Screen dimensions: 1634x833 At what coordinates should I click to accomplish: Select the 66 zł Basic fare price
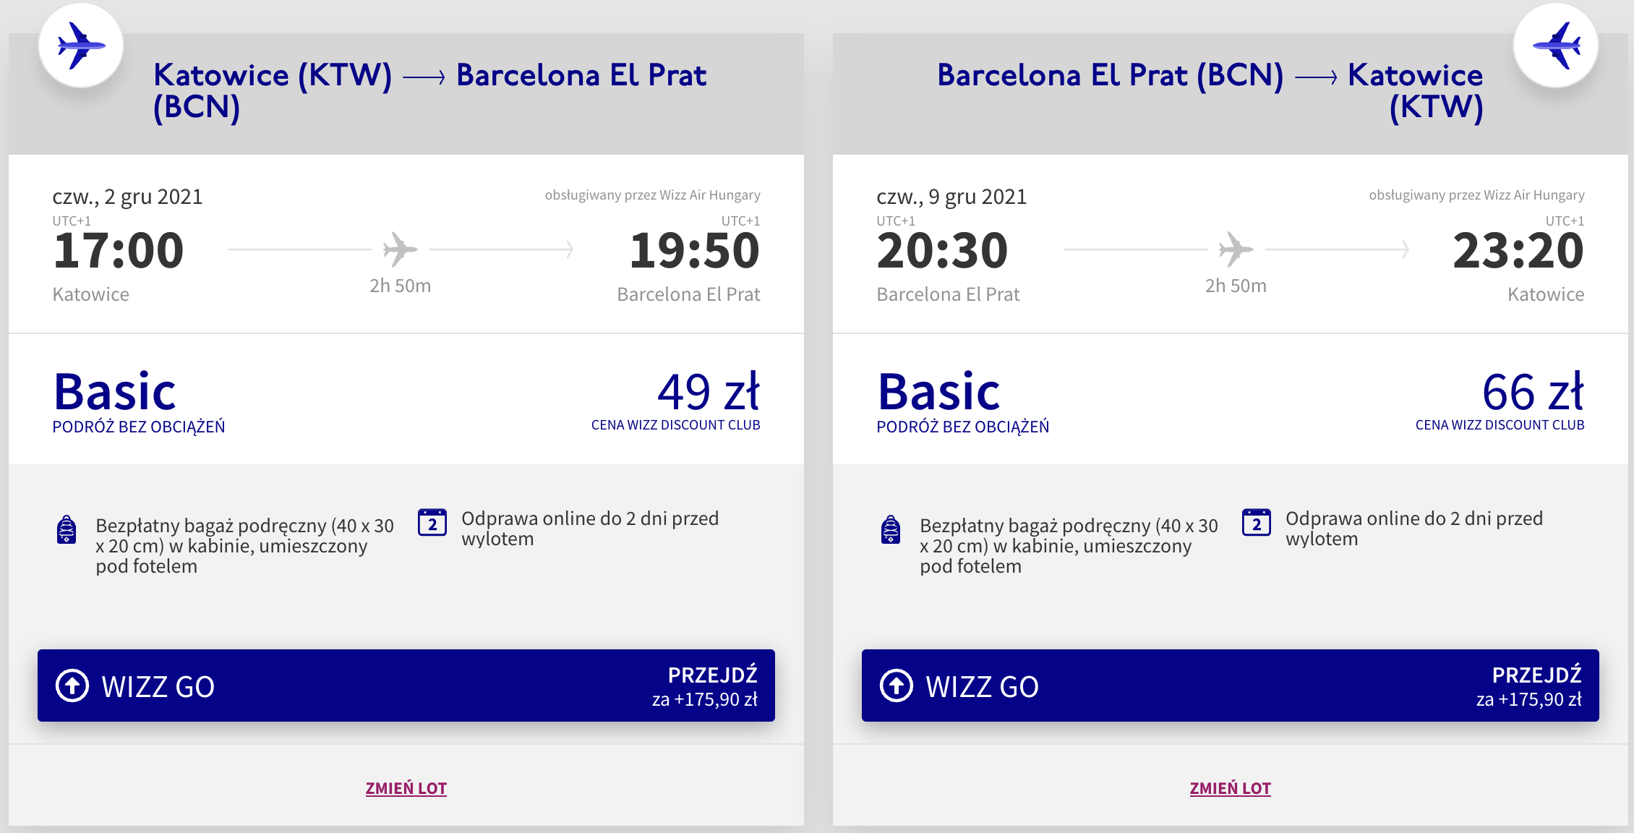coord(1532,393)
